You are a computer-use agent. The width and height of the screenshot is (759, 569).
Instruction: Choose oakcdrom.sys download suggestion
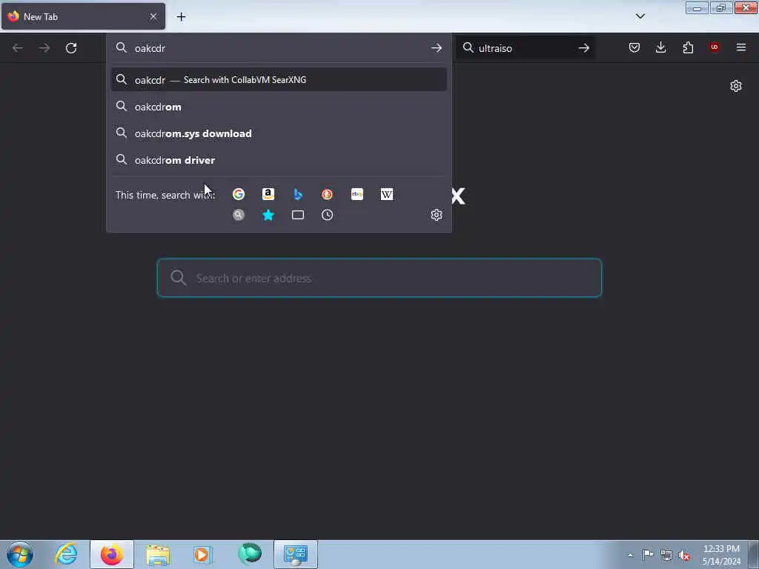click(x=279, y=133)
